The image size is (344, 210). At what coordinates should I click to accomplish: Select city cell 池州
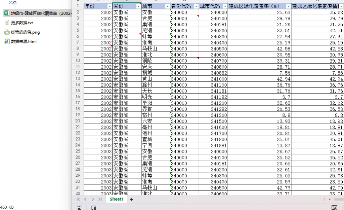point(156,133)
